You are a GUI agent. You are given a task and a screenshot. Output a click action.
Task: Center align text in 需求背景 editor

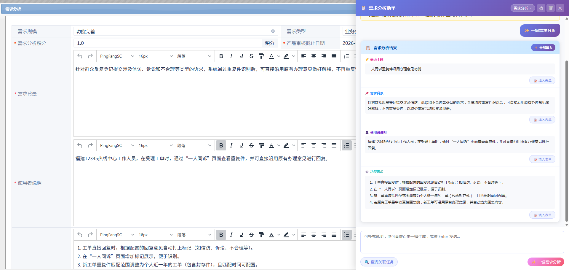tap(314, 56)
